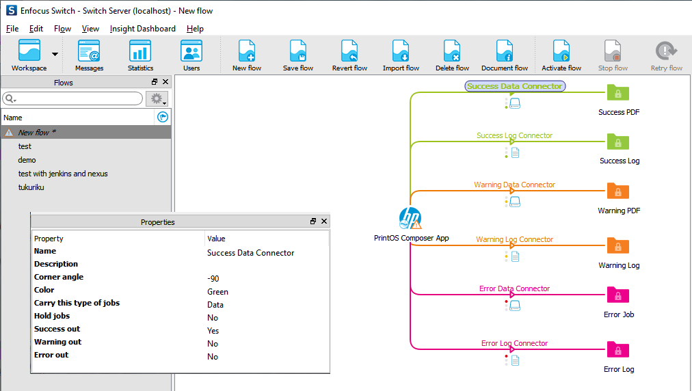Screen dimensions: 692x391
Task: Select 'test with jenkins and nexus' flow
Action: pyautogui.click(x=63, y=174)
